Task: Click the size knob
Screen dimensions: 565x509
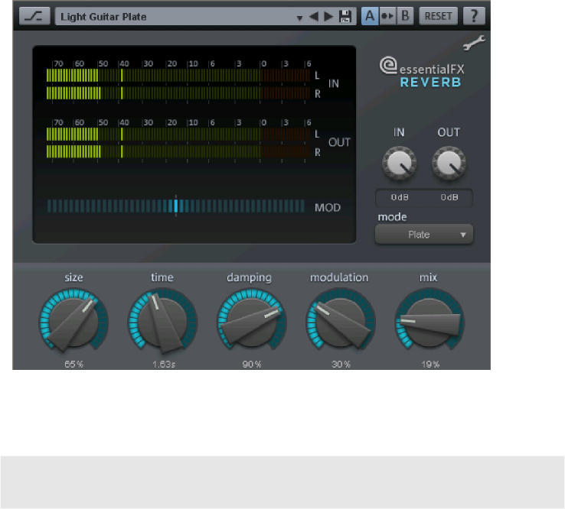Action: pyautogui.click(x=73, y=320)
